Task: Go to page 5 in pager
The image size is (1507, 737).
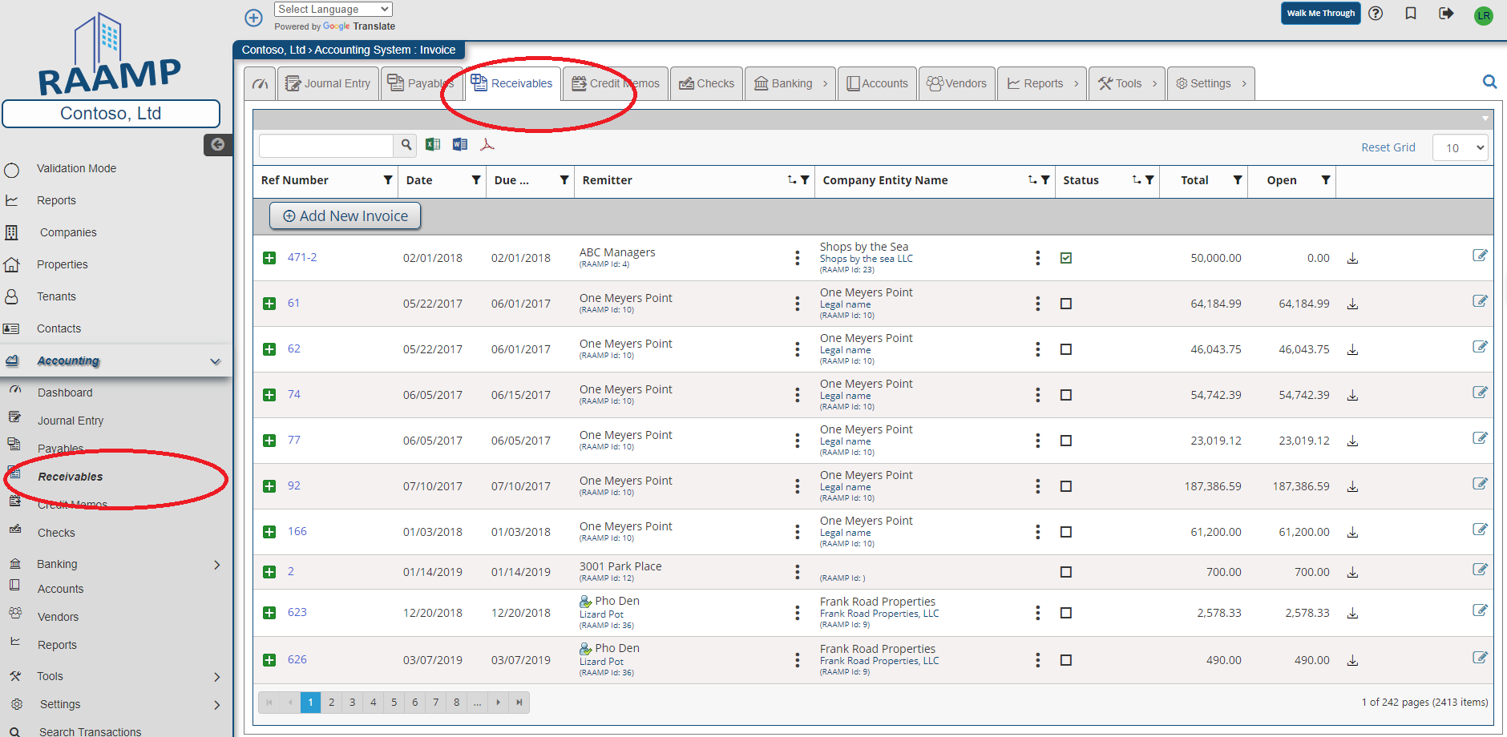Action: [x=394, y=703]
